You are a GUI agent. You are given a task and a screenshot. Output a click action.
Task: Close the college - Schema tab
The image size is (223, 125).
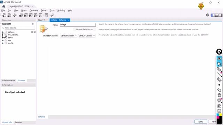[x=68, y=20]
